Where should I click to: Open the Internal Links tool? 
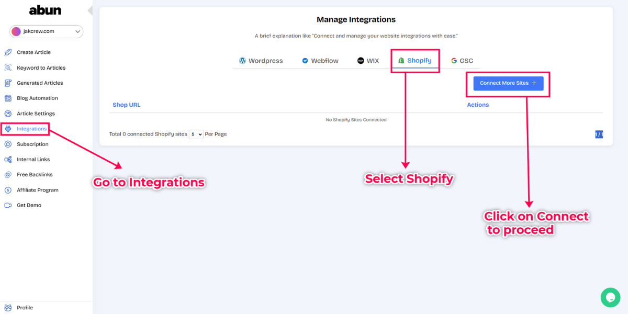[x=8, y=159]
